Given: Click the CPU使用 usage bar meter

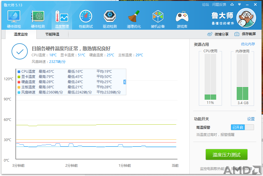Looking at the screenshot, I should pyautogui.click(x=210, y=77).
